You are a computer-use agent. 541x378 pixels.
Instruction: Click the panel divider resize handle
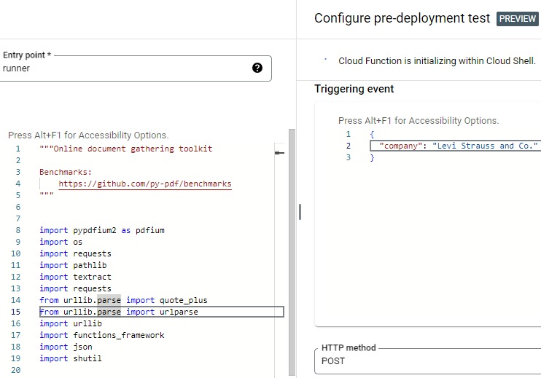pos(300,211)
